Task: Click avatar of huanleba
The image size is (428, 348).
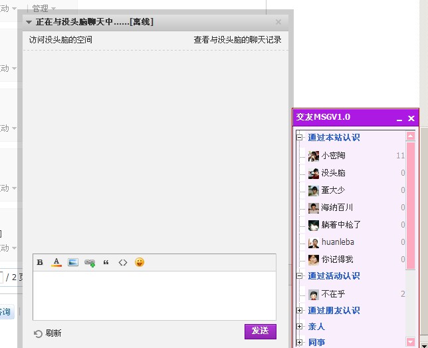Action: [314, 243]
